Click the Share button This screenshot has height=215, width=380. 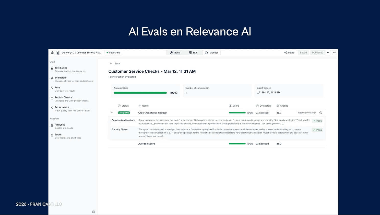tap(289, 53)
